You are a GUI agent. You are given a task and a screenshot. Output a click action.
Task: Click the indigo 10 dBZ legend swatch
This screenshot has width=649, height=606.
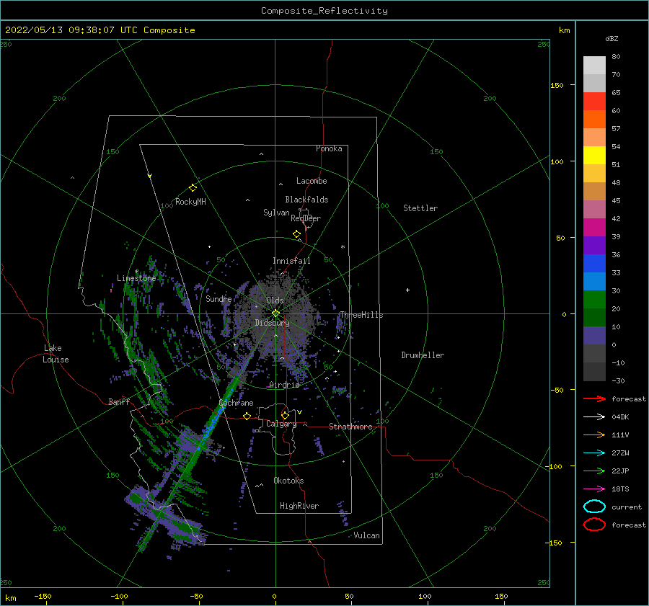coord(594,336)
